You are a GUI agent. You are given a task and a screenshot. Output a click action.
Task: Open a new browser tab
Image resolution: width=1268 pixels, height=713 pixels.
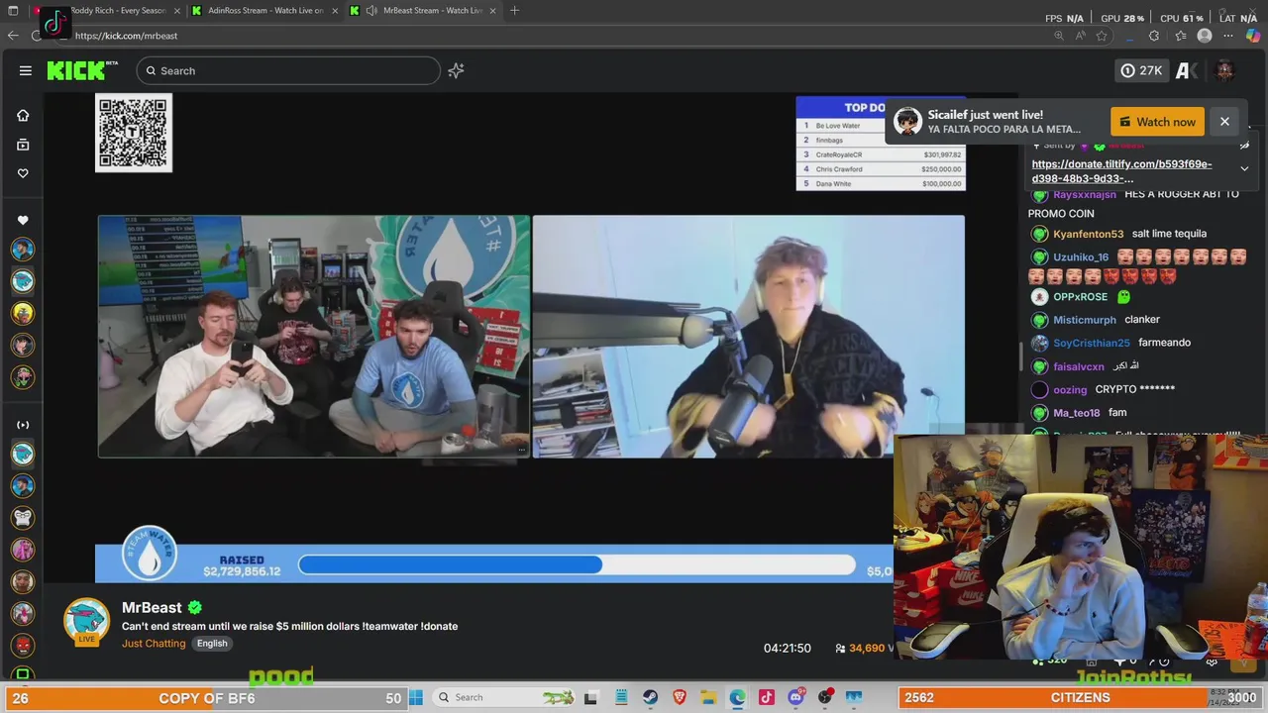(x=514, y=10)
